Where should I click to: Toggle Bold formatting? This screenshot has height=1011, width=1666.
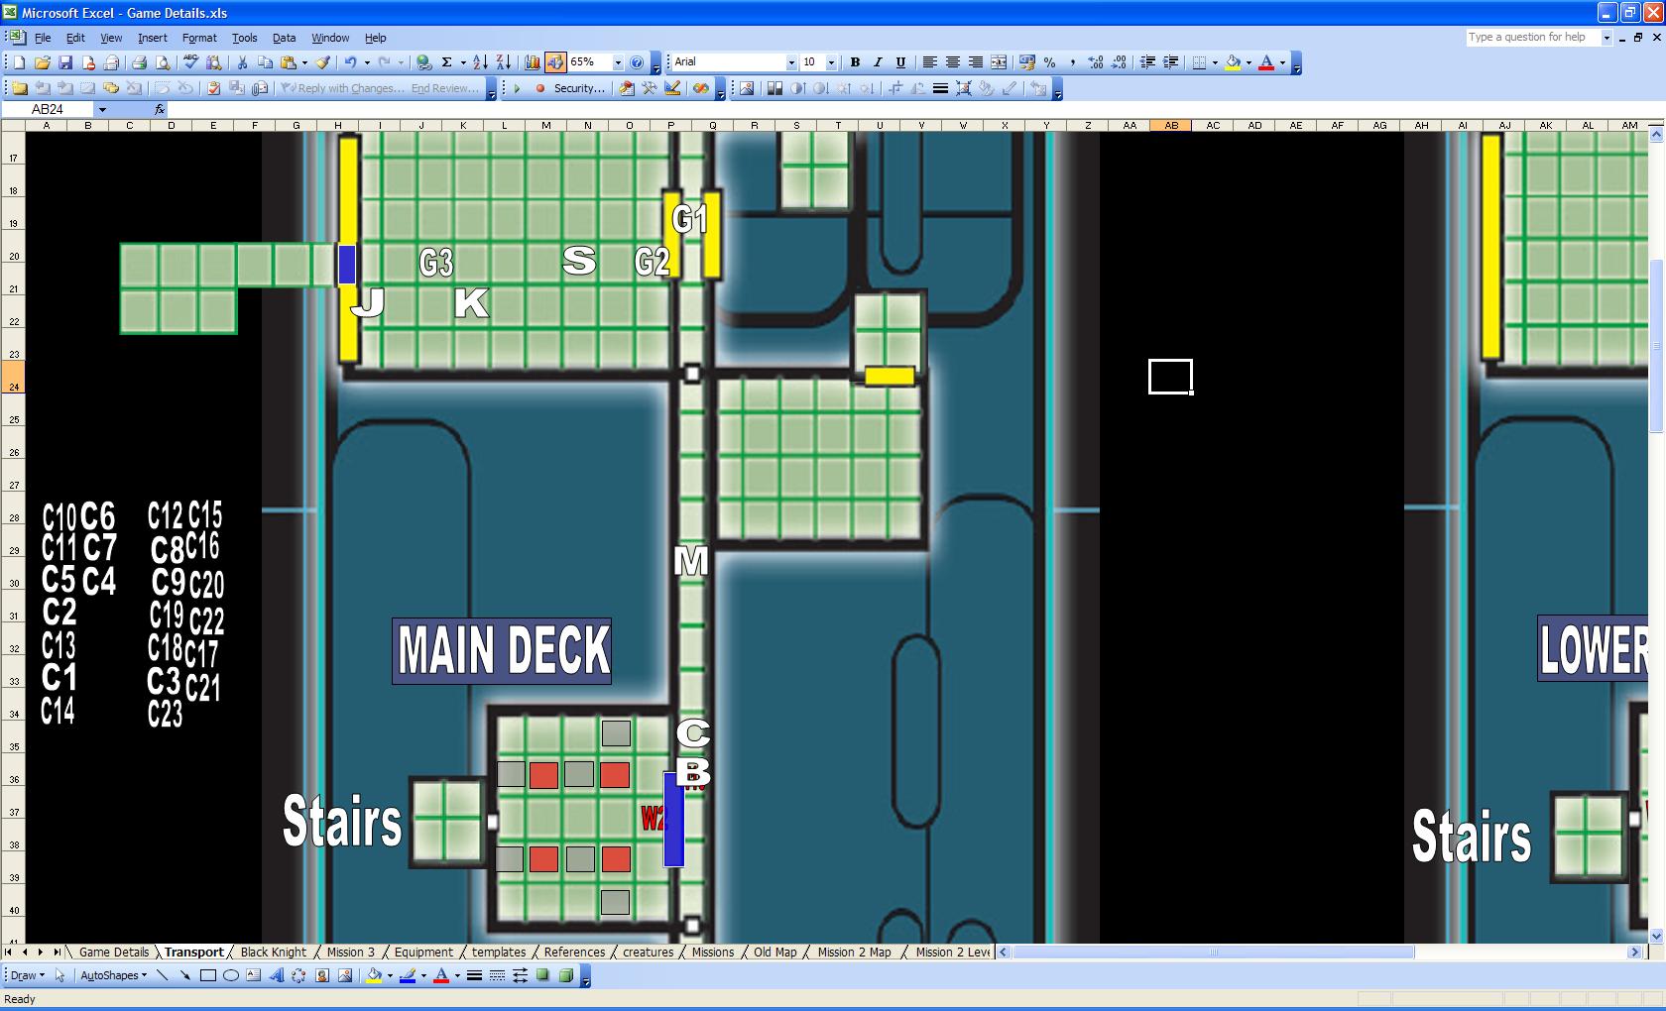point(855,62)
